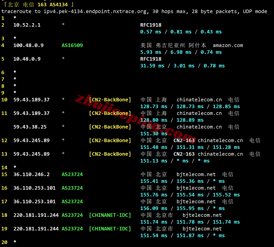274x247 pixels.
Task: Click IP address 10.52.2.1 on hop 2
Action: coord(27,25)
